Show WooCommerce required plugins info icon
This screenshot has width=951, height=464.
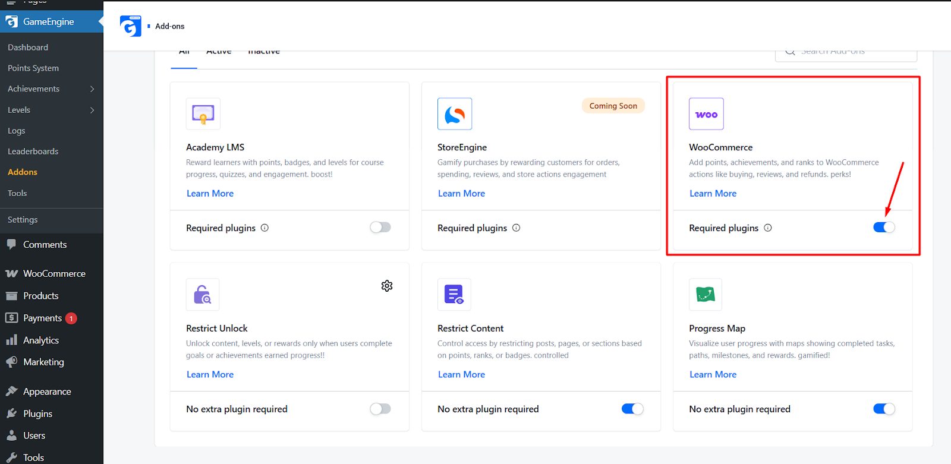click(x=768, y=228)
